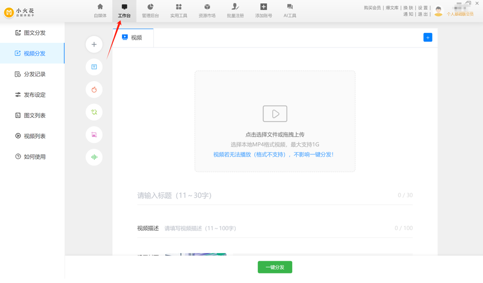Click the plus icon in the floating toolbar
Viewport: 483px width, 283px height.
94,44
